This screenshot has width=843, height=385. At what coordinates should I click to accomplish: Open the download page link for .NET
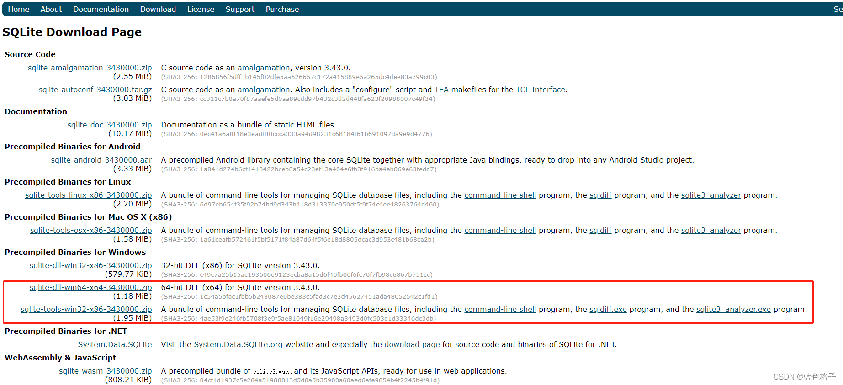click(412, 344)
